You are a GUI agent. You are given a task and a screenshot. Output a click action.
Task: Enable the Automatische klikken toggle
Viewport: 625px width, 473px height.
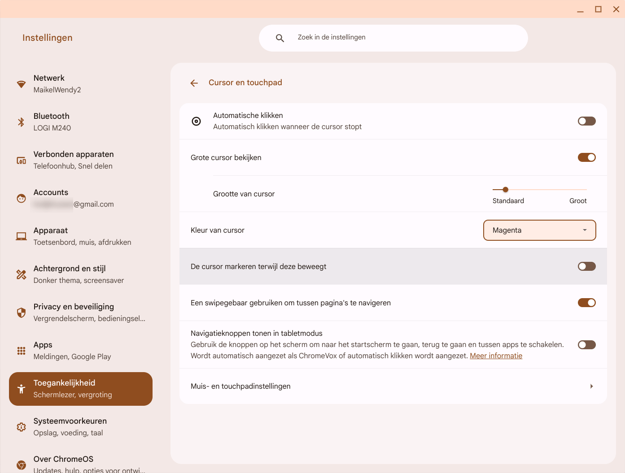pyautogui.click(x=586, y=121)
